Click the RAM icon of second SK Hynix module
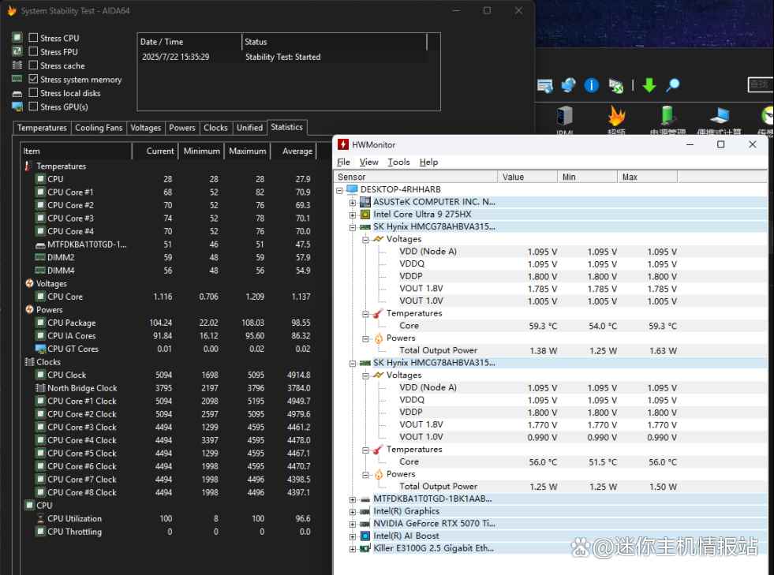774x575 pixels. [365, 363]
